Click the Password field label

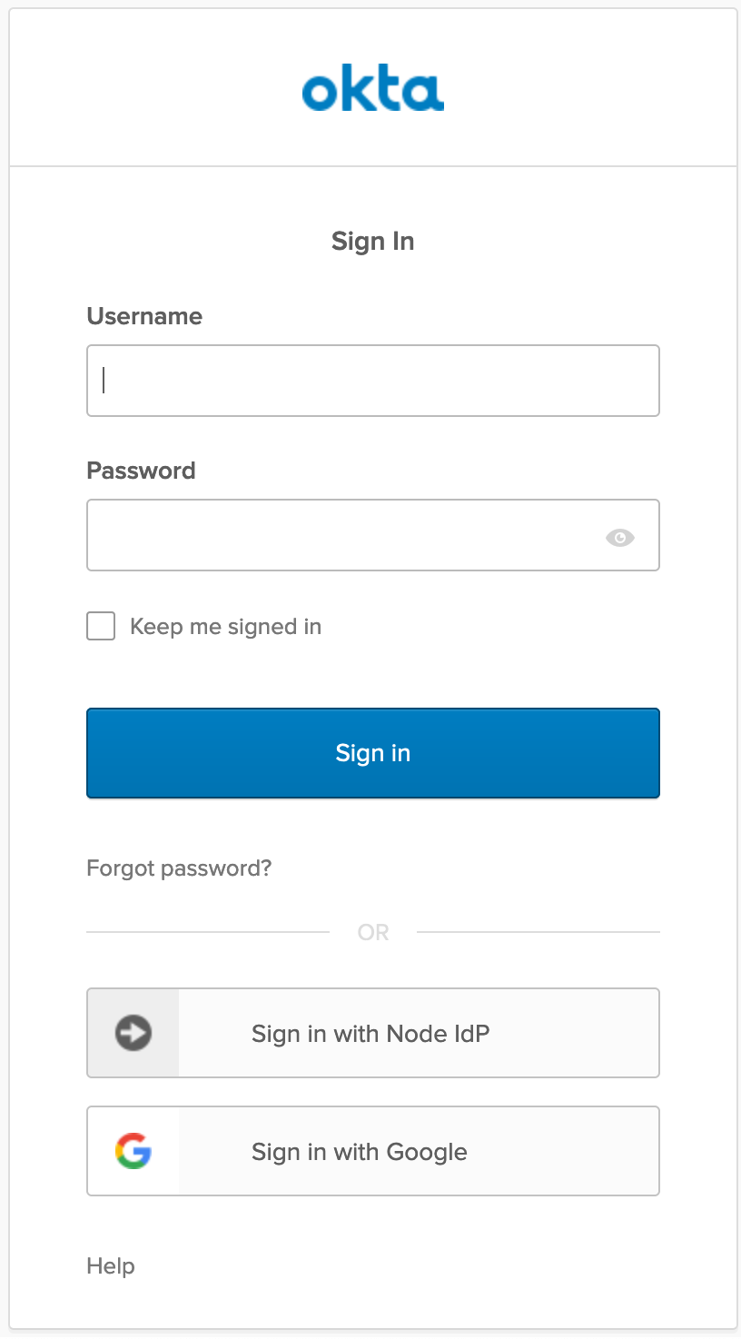click(x=141, y=471)
